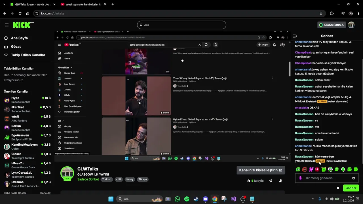Open the Sadece Sohbet category link
Viewport: 363px width, 204px height.
tap(88, 179)
